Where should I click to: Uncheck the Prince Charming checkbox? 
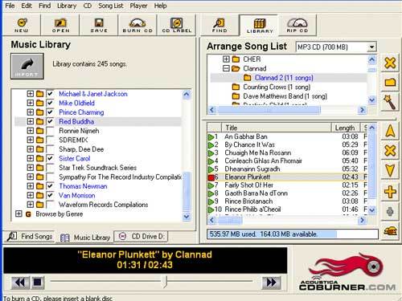point(50,112)
